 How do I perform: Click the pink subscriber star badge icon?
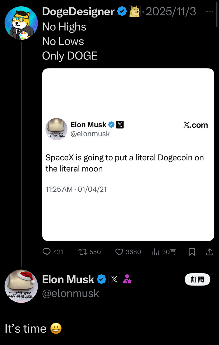[127, 279]
